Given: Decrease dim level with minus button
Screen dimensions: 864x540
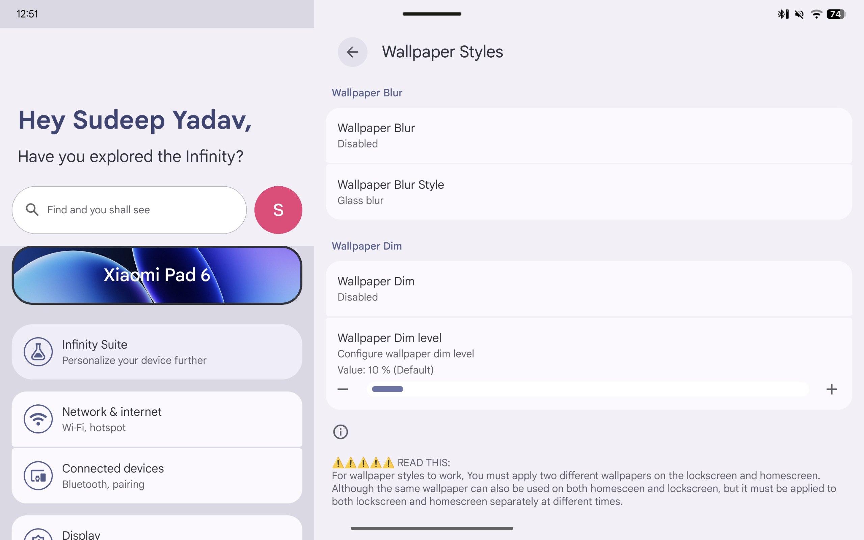Looking at the screenshot, I should pos(343,389).
